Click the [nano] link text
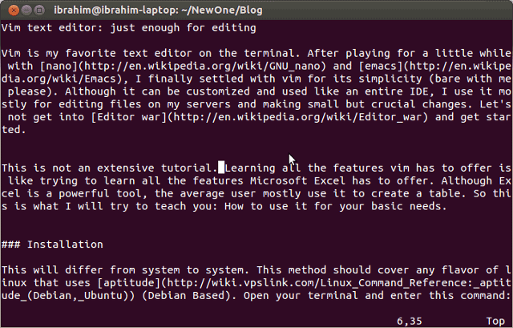This screenshot has height=328, width=513. [59, 66]
